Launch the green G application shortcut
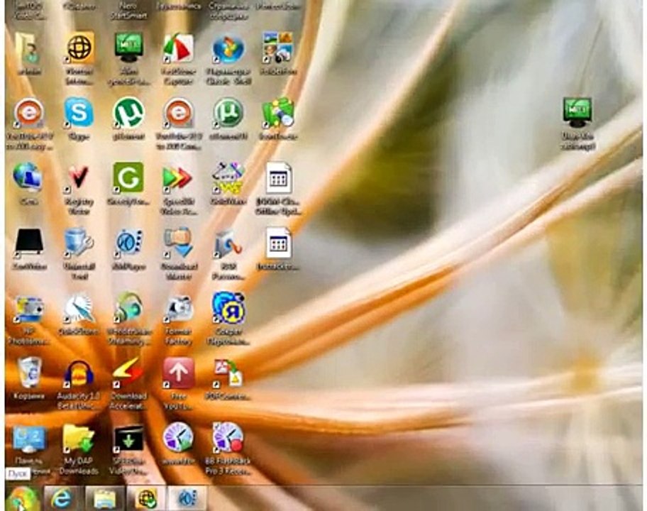The height and width of the screenshot is (511, 647). tap(128, 177)
